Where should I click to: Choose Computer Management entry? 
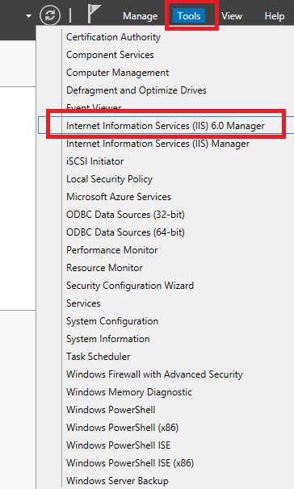(117, 73)
